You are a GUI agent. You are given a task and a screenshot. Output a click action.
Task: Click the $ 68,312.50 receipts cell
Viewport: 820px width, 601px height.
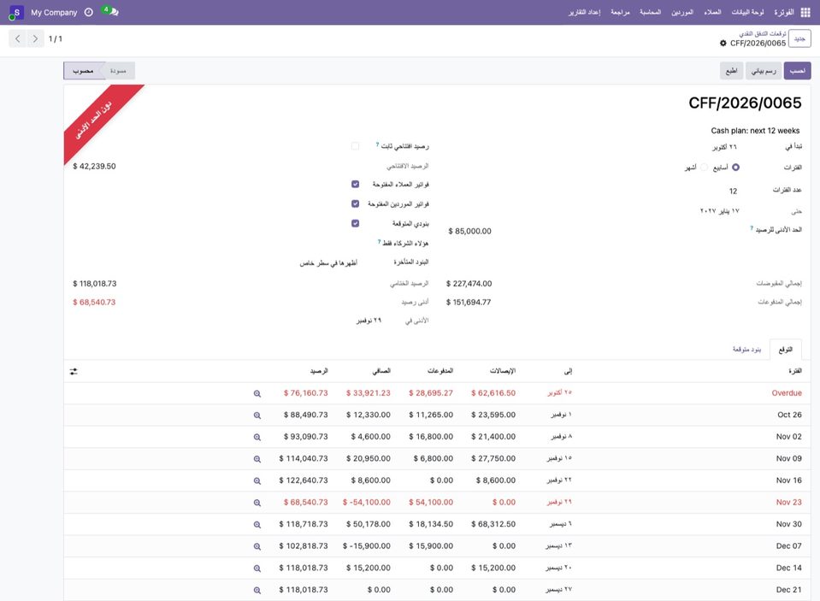[493, 524]
